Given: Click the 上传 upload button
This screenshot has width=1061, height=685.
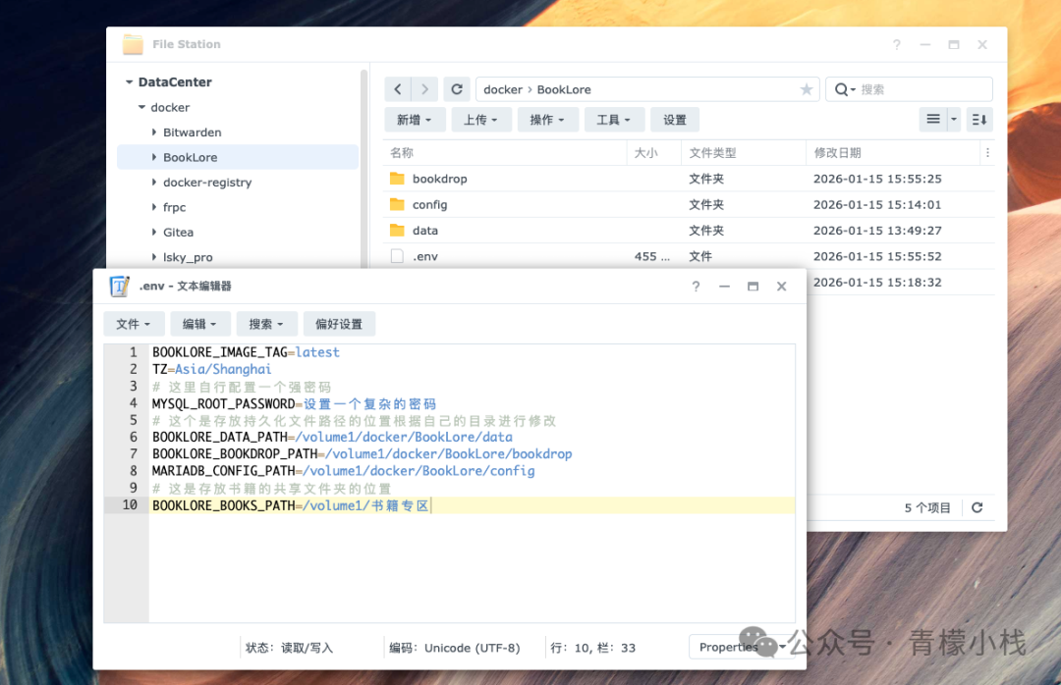Looking at the screenshot, I should tap(480, 119).
